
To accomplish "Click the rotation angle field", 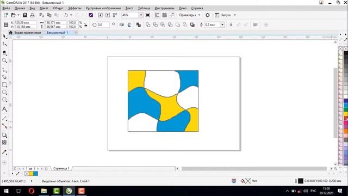I will tap(103, 25).
